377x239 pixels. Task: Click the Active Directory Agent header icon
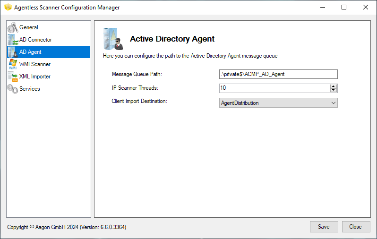[113, 39]
